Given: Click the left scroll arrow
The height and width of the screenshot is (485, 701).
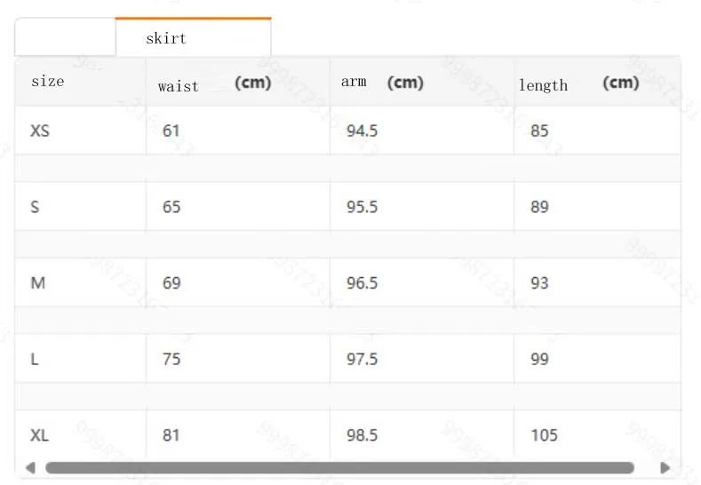Looking at the screenshot, I should pos(30,468).
